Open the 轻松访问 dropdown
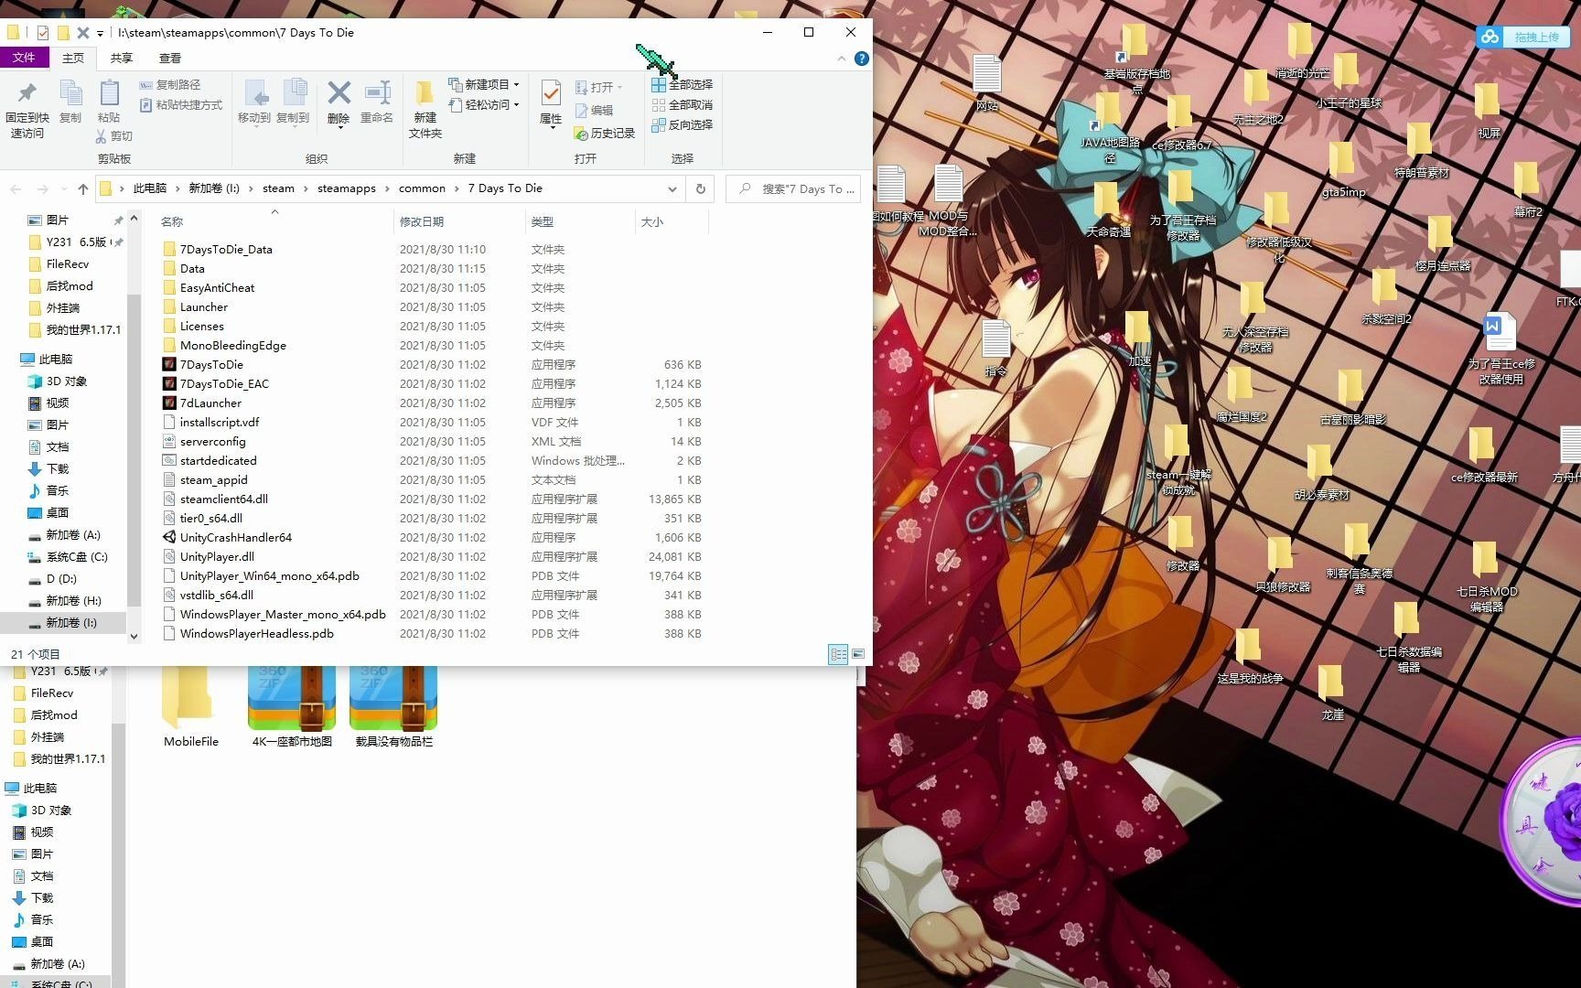1581x988 pixels. 484,104
